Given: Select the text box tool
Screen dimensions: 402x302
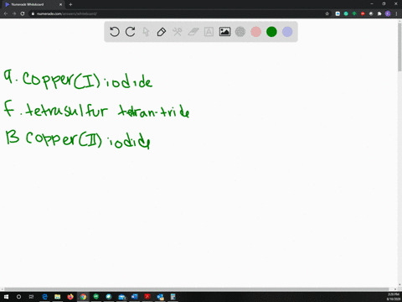Looking at the screenshot, I should (x=209, y=32).
